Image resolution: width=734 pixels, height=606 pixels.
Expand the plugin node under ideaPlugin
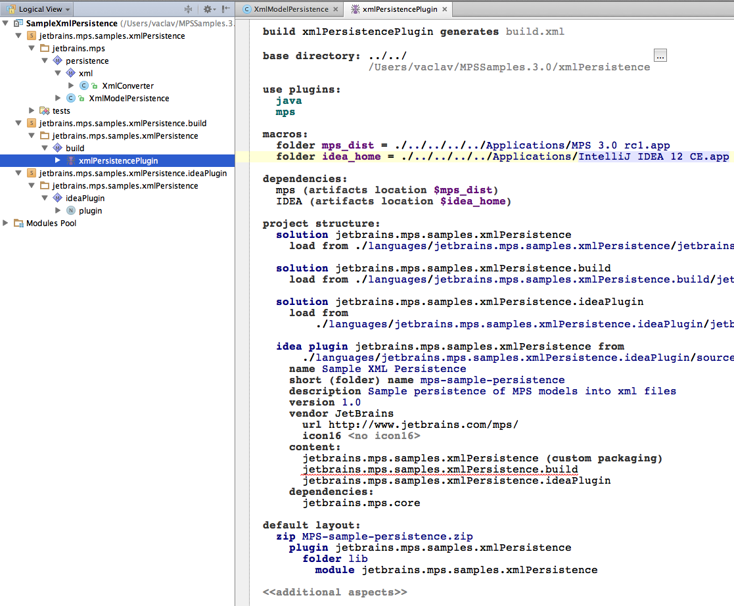(58, 210)
